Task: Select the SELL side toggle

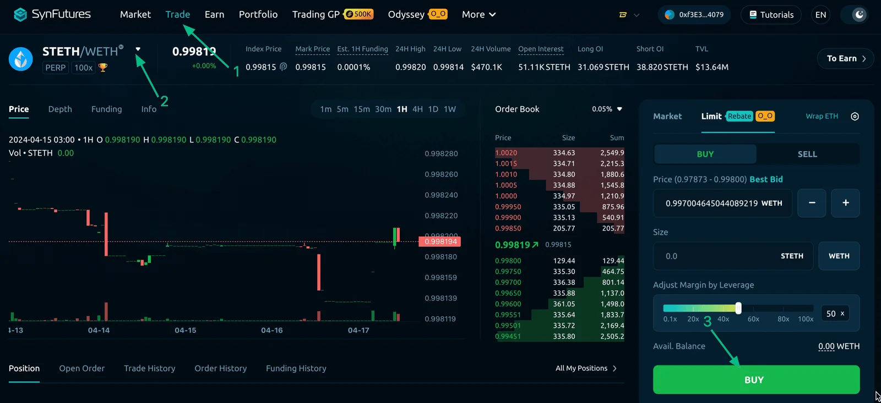Action: click(x=807, y=154)
